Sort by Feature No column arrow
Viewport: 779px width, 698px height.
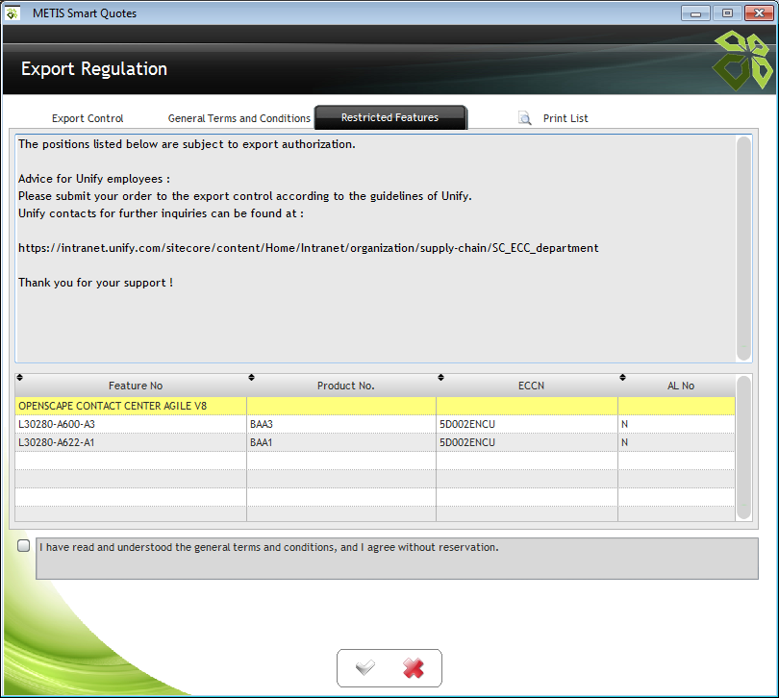[x=20, y=378]
